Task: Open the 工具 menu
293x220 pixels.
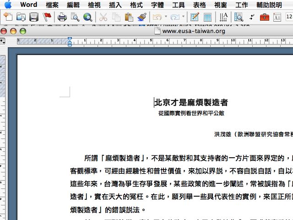Action: (178, 5)
